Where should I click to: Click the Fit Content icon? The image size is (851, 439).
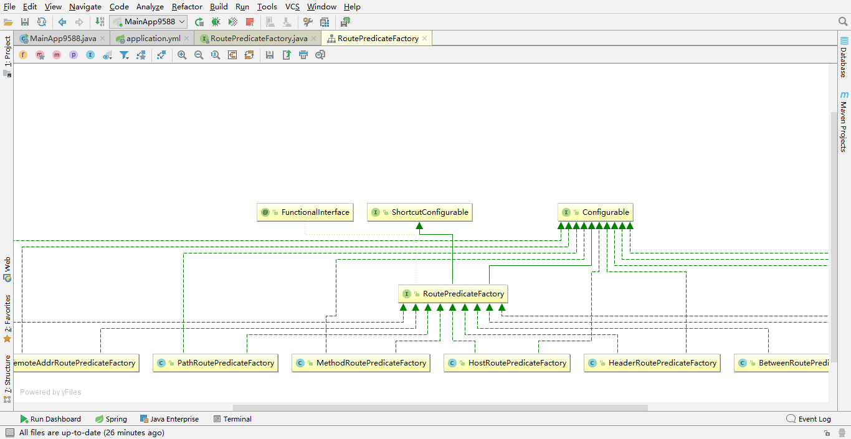232,55
